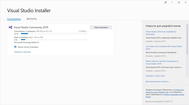The image size is (189, 105).
Task: Open 'службу поддержки Visual Studio' link
Action: pyautogui.click(x=165, y=96)
